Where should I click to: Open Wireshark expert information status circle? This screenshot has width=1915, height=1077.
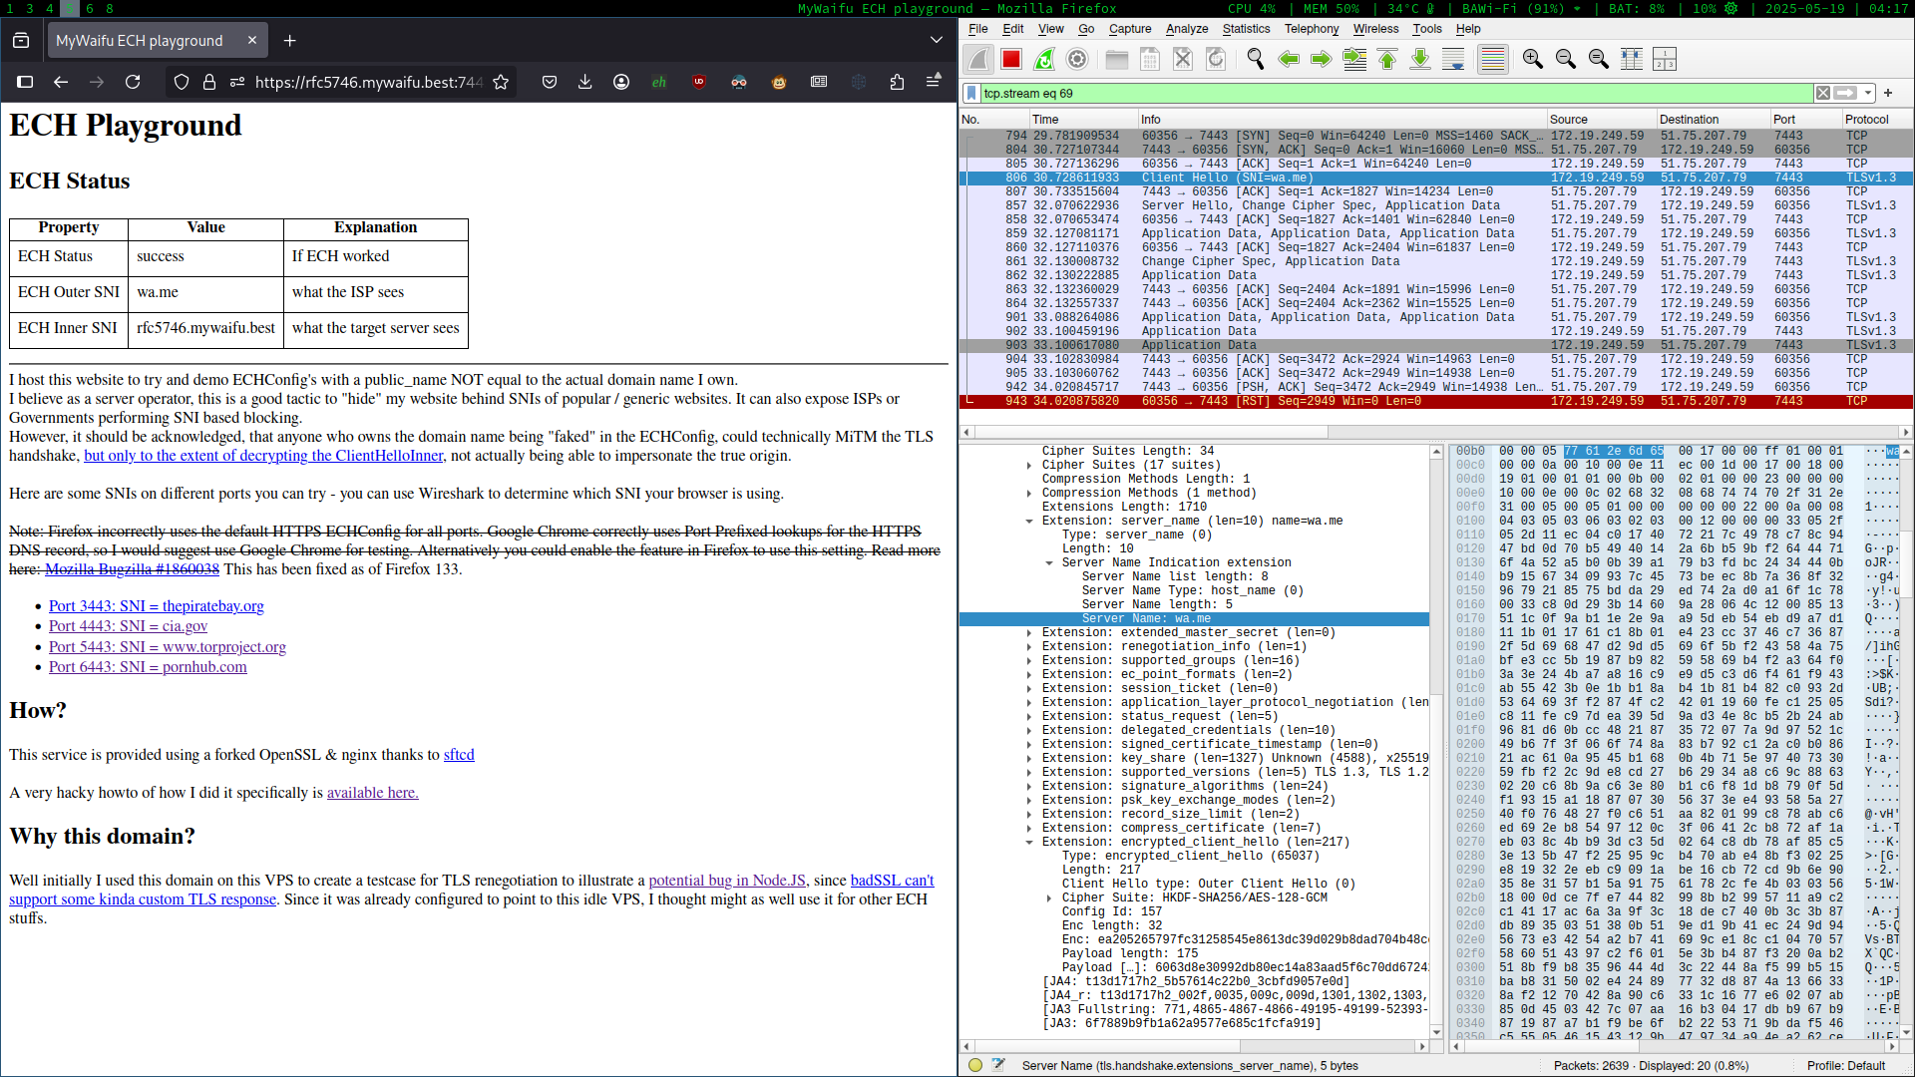click(975, 1066)
